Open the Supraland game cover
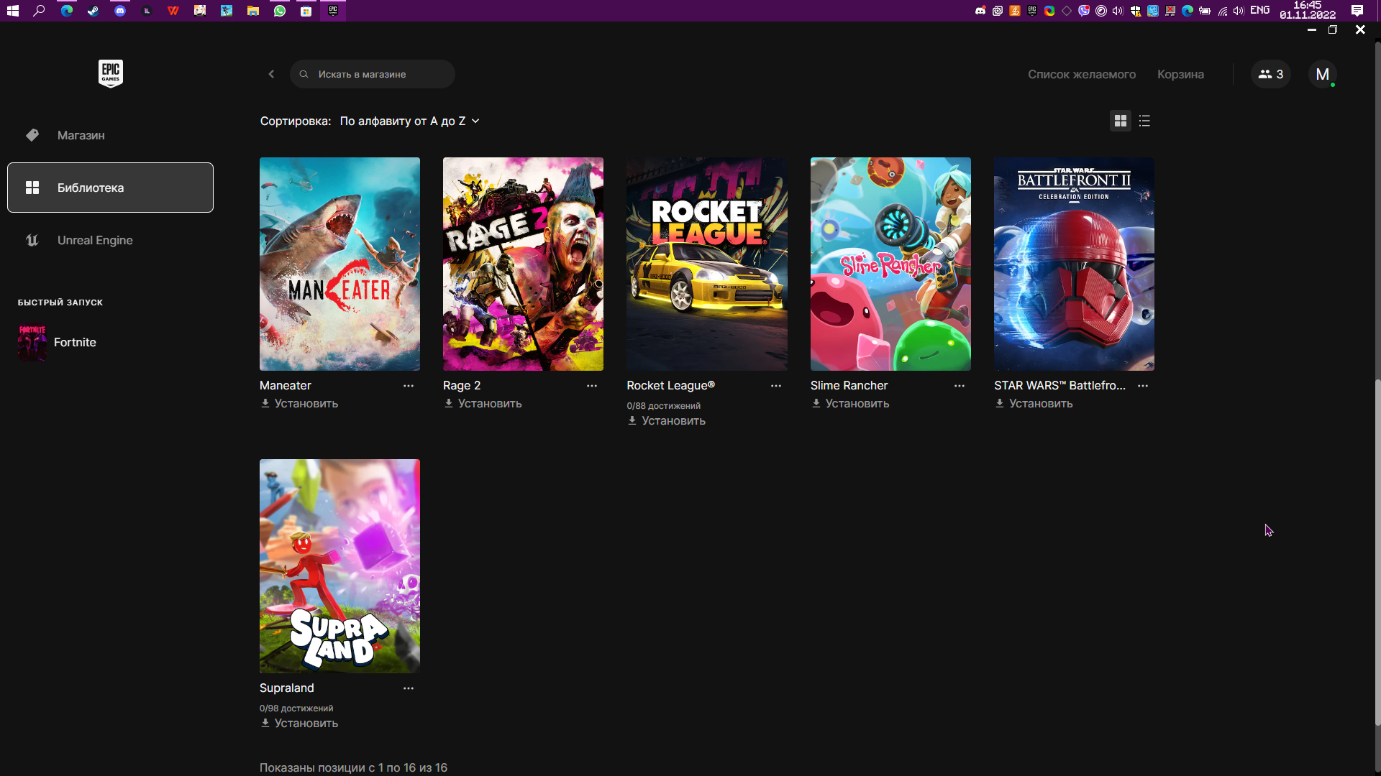This screenshot has width=1381, height=776. pyautogui.click(x=339, y=566)
